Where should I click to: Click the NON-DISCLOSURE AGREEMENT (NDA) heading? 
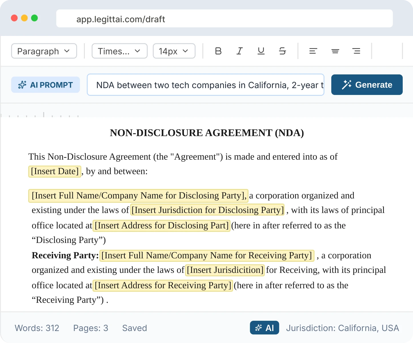[207, 133]
